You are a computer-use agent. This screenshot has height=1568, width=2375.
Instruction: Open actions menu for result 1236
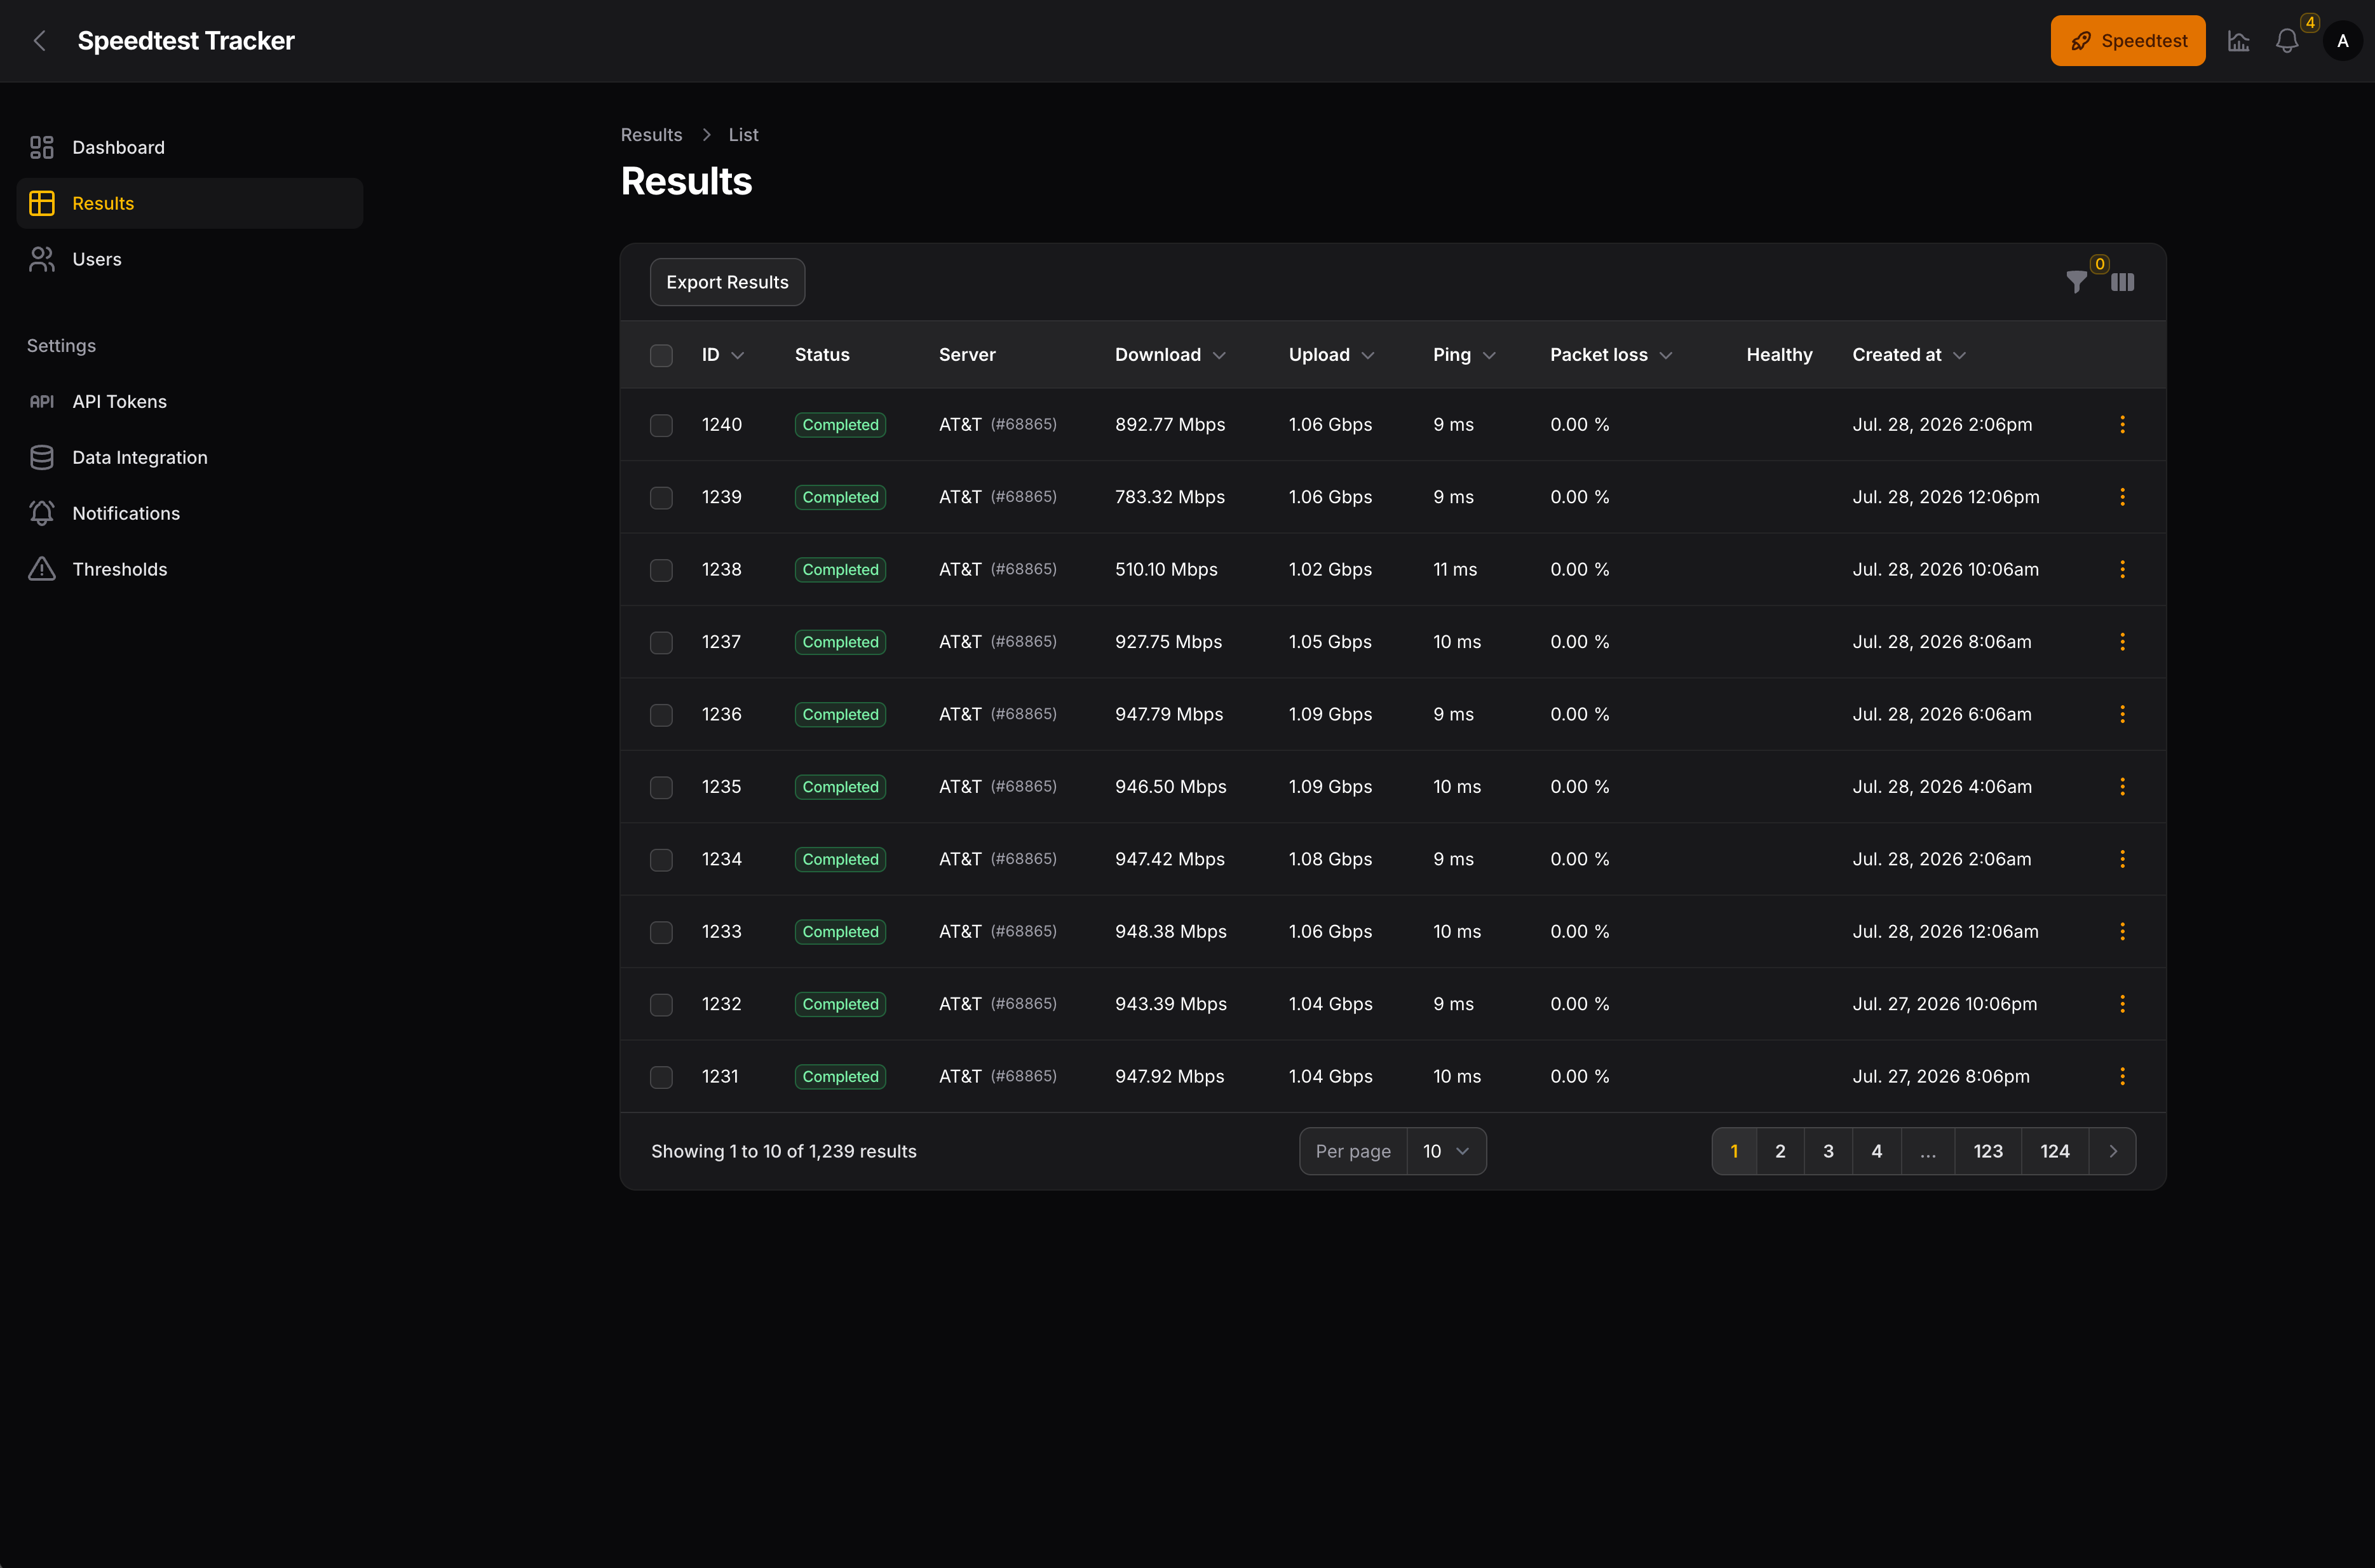(x=2122, y=714)
